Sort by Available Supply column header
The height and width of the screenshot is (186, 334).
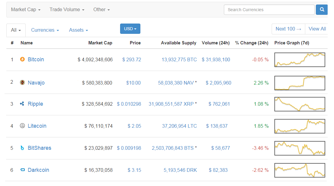click(x=178, y=43)
